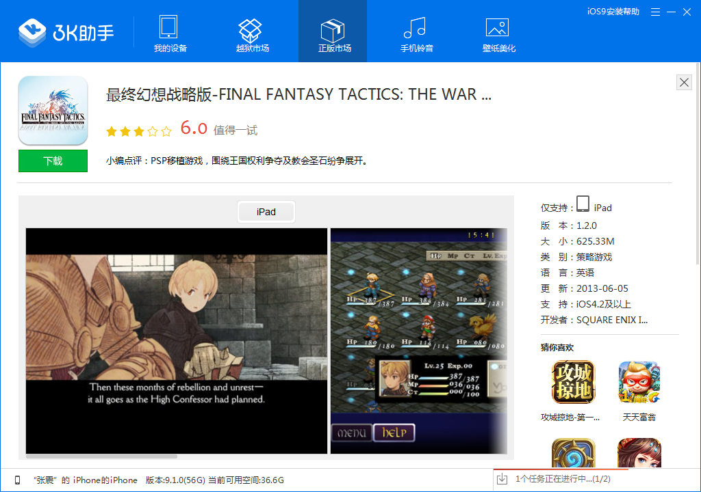This screenshot has width=701, height=492.
Task: Open the red-haired girl game icon
Action: pos(639,453)
